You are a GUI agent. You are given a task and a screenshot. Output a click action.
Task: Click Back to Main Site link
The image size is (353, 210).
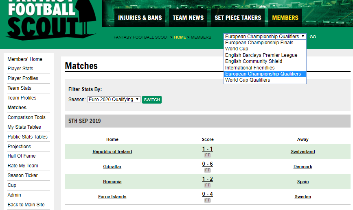26,205
